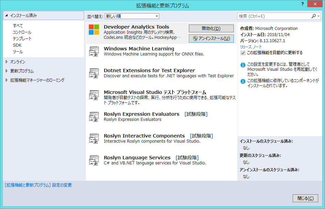Click the Developer Analytics Tools Microsoft logo icon
Screen dimensions: 325x209
coord(94,30)
